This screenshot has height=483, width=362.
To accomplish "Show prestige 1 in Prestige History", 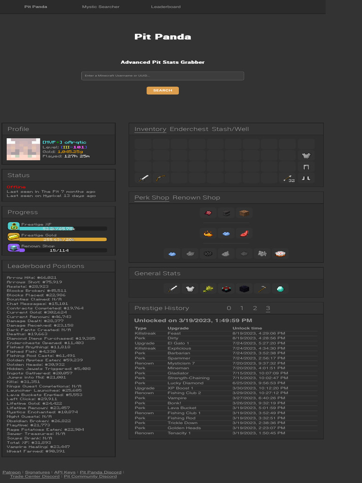I will point(242,308).
